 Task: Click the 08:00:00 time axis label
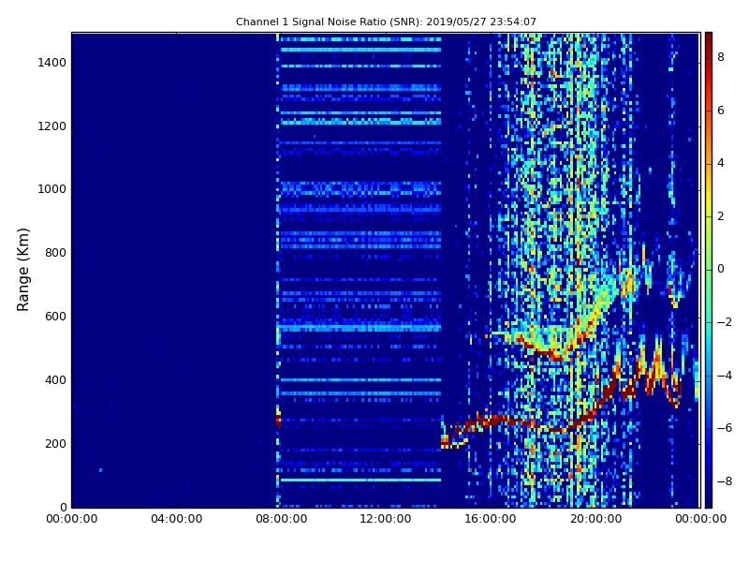[x=282, y=519]
